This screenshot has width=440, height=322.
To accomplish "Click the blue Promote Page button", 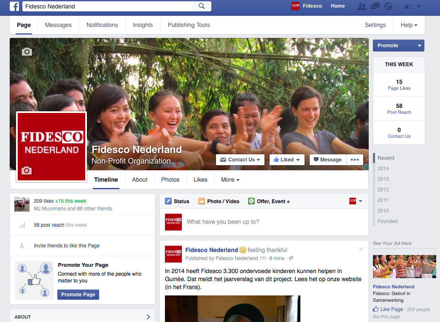I will 78,295.
